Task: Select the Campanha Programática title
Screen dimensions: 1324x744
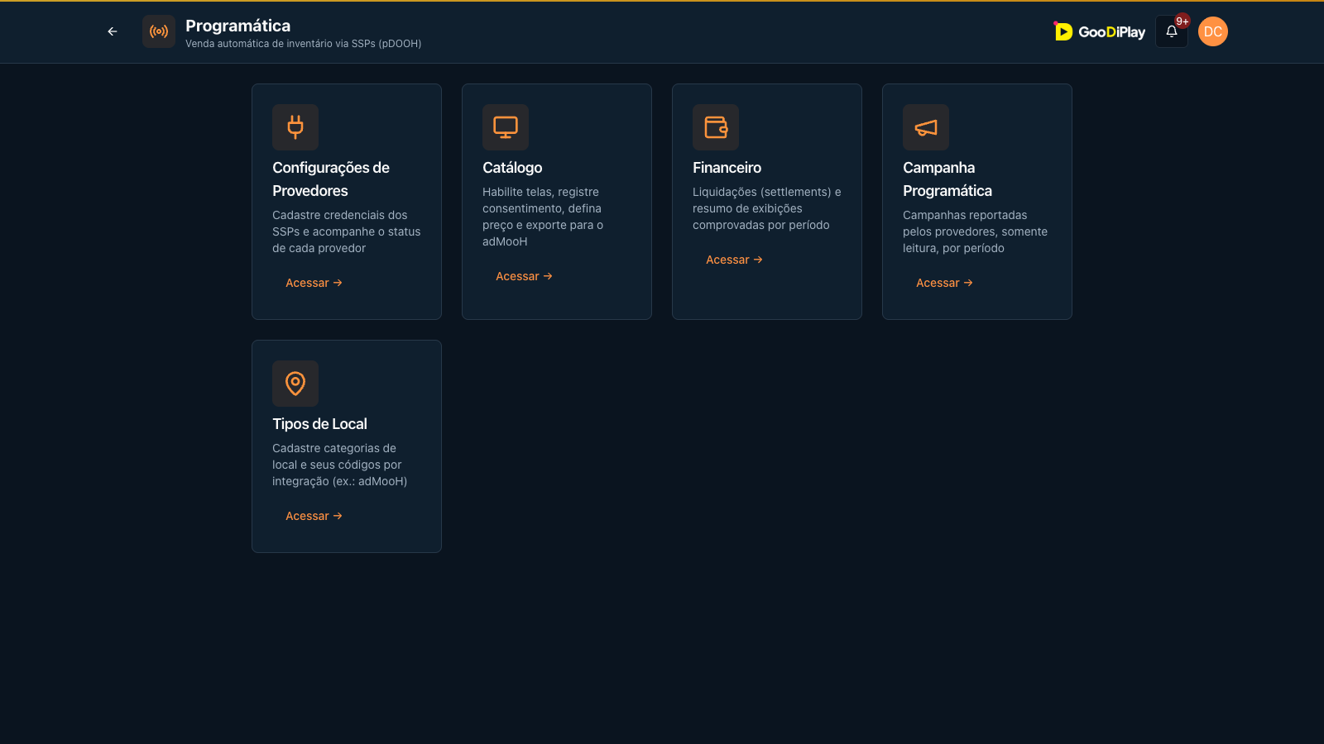Action: coord(947,179)
